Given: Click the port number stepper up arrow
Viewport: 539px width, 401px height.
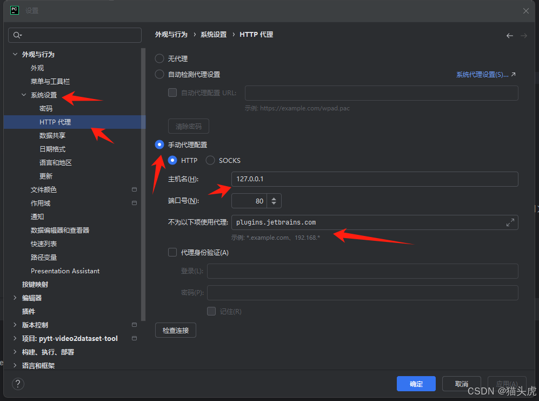Looking at the screenshot, I should point(275,197).
